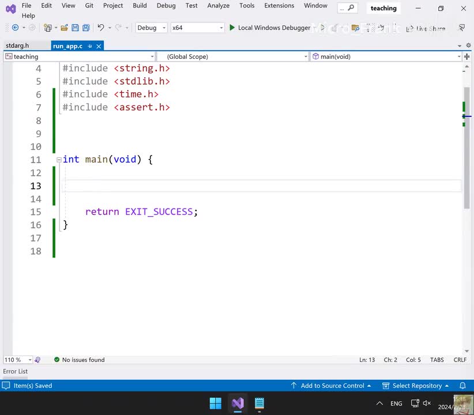The image size is (474, 415).
Task: Click the green Start Debugging play icon
Action: pyautogui.click(x=232, y=28)
